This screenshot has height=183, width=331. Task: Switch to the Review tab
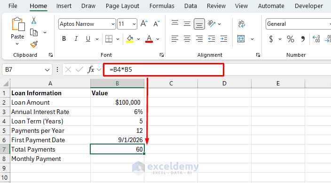pyautogui.click(x=216, y=6)
